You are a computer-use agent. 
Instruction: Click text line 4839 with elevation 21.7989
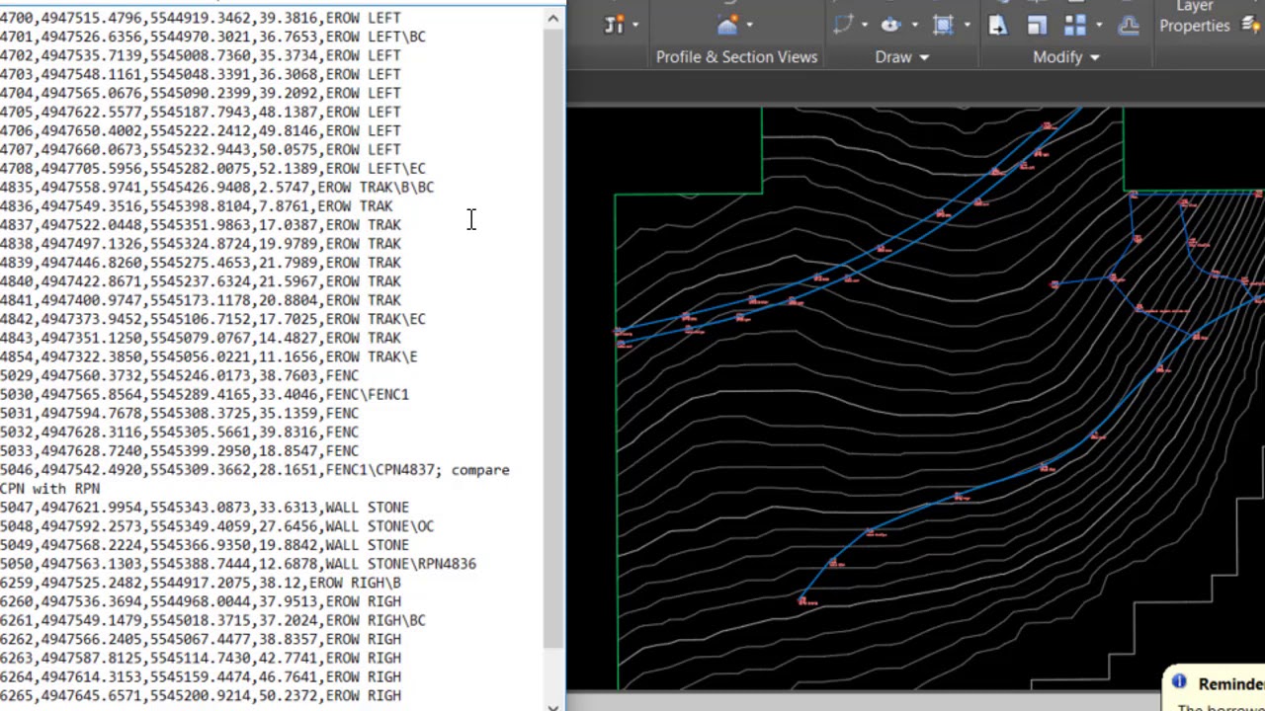click(x=201, y=262)
